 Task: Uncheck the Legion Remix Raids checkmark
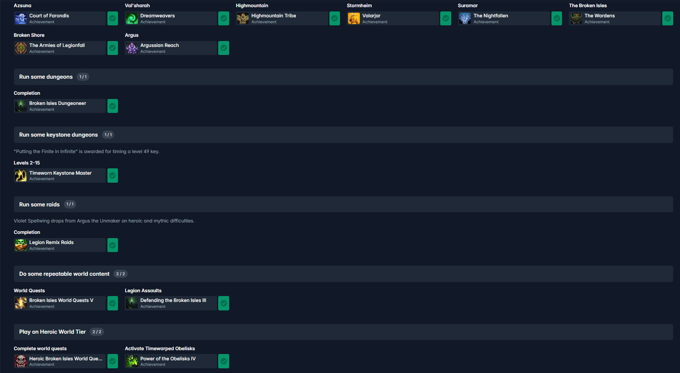[x=112, y=245]
